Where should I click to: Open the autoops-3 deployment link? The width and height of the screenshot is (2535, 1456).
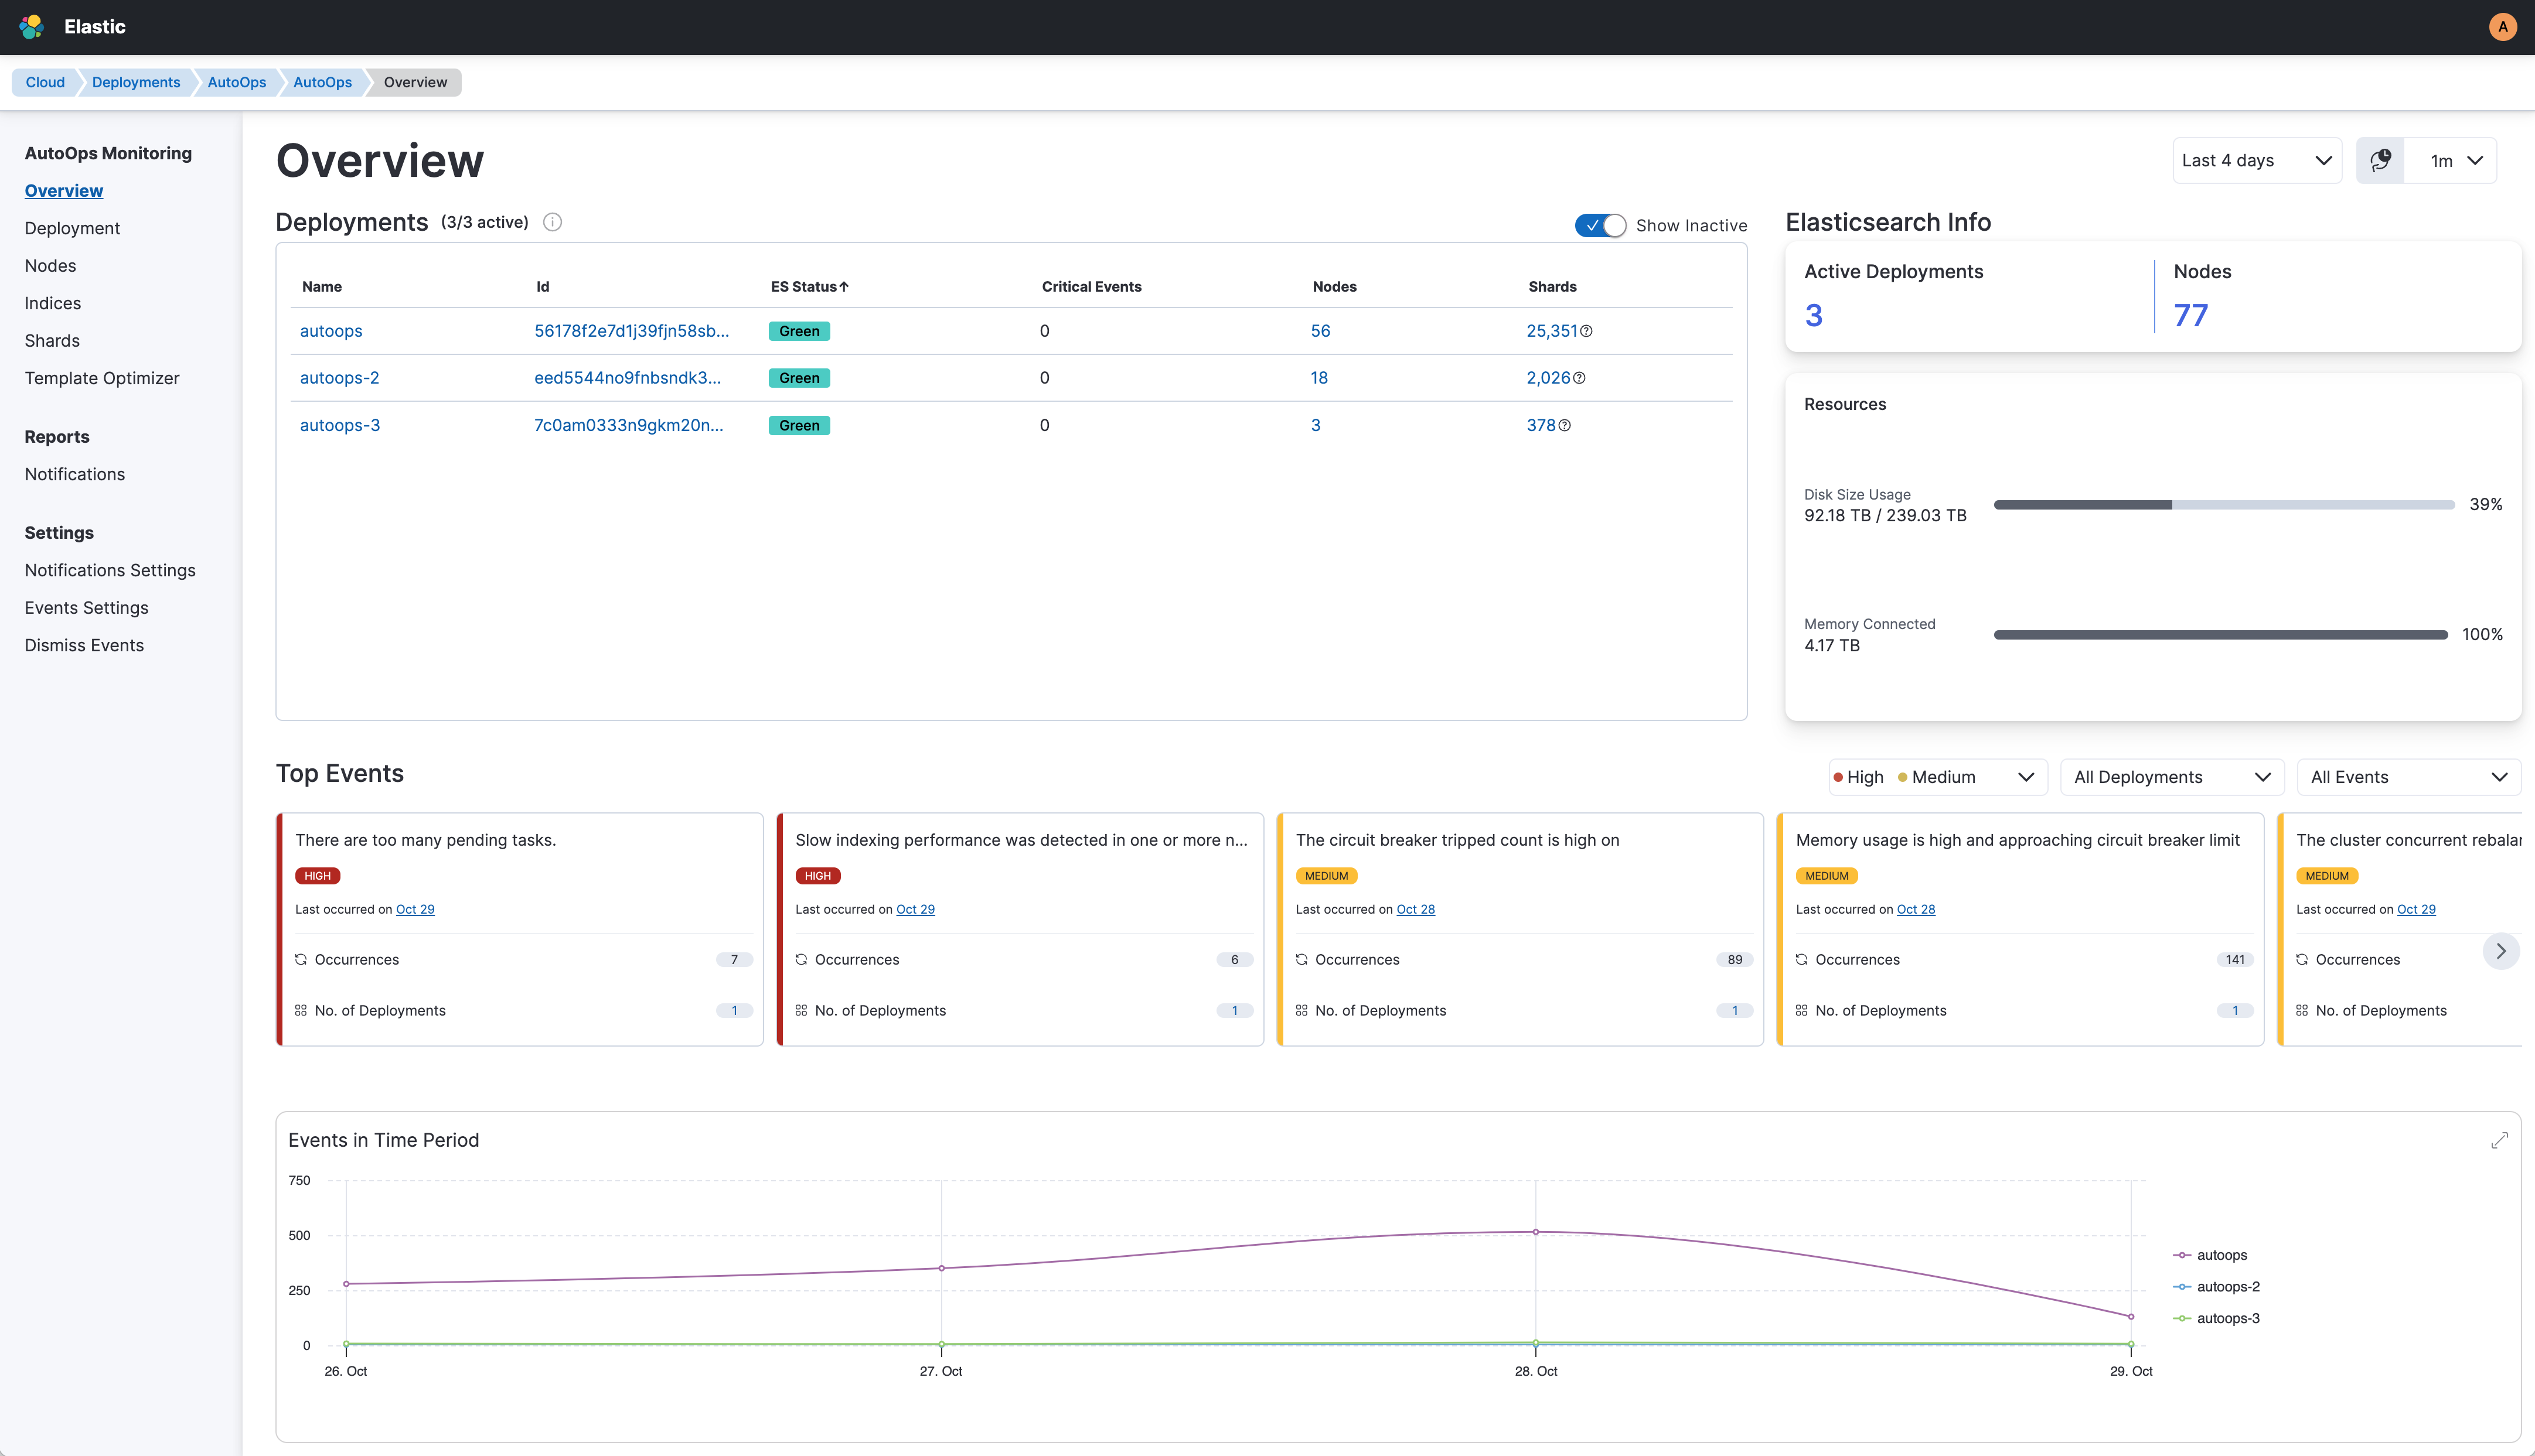coord(339,425)
